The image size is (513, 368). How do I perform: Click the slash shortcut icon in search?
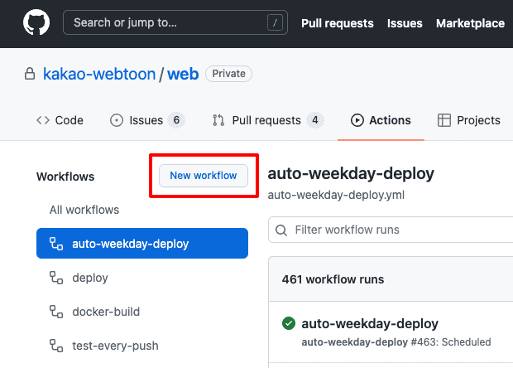click(x=275, y=22)
